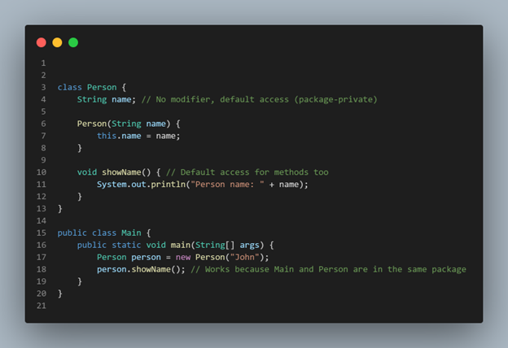This screenshot has height=348, width=508.
Task: Click the yellow minimize dot
Action: click(x=57, y=42)
